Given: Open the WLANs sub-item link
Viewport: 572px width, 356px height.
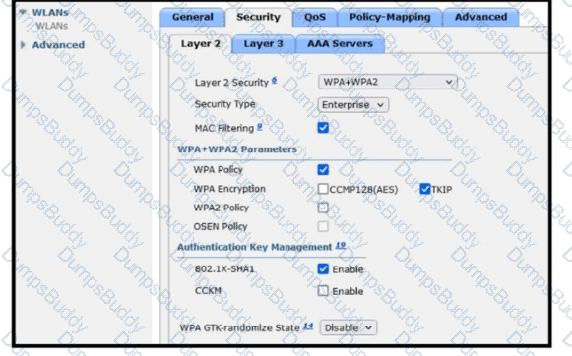Looking at the screenshot, I should pos(52,26).
